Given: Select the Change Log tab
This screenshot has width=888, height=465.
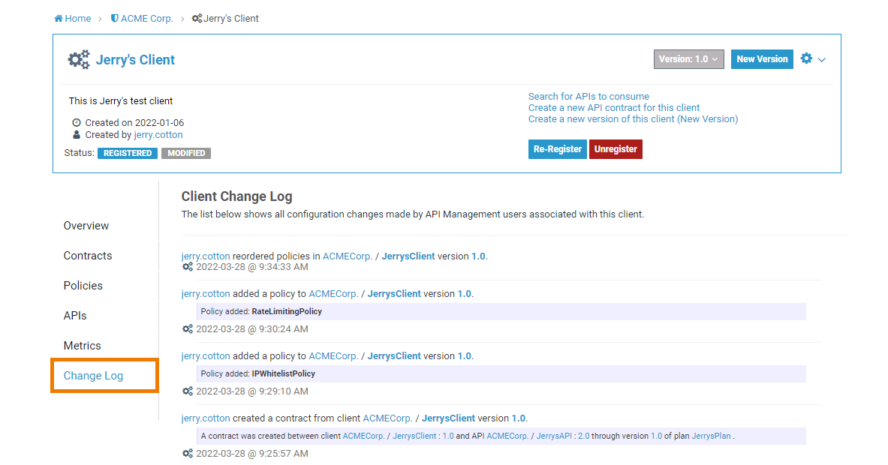Looking at the screenshot, I should [93, 376].
